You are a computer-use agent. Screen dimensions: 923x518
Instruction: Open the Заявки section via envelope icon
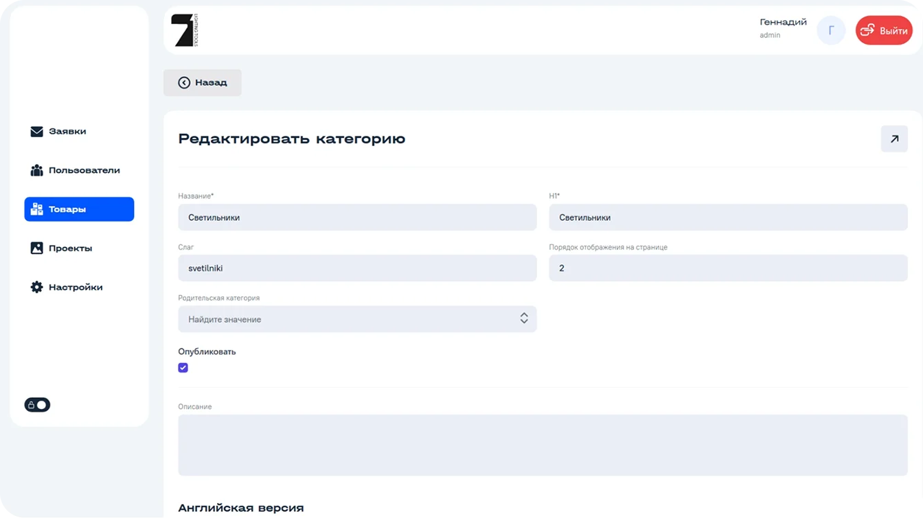tap(36, 131)
